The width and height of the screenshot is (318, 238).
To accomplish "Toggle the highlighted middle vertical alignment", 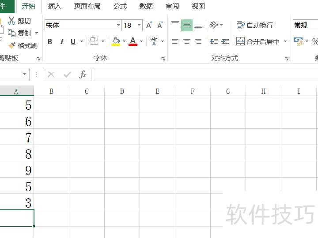I will tap(187, 25).
